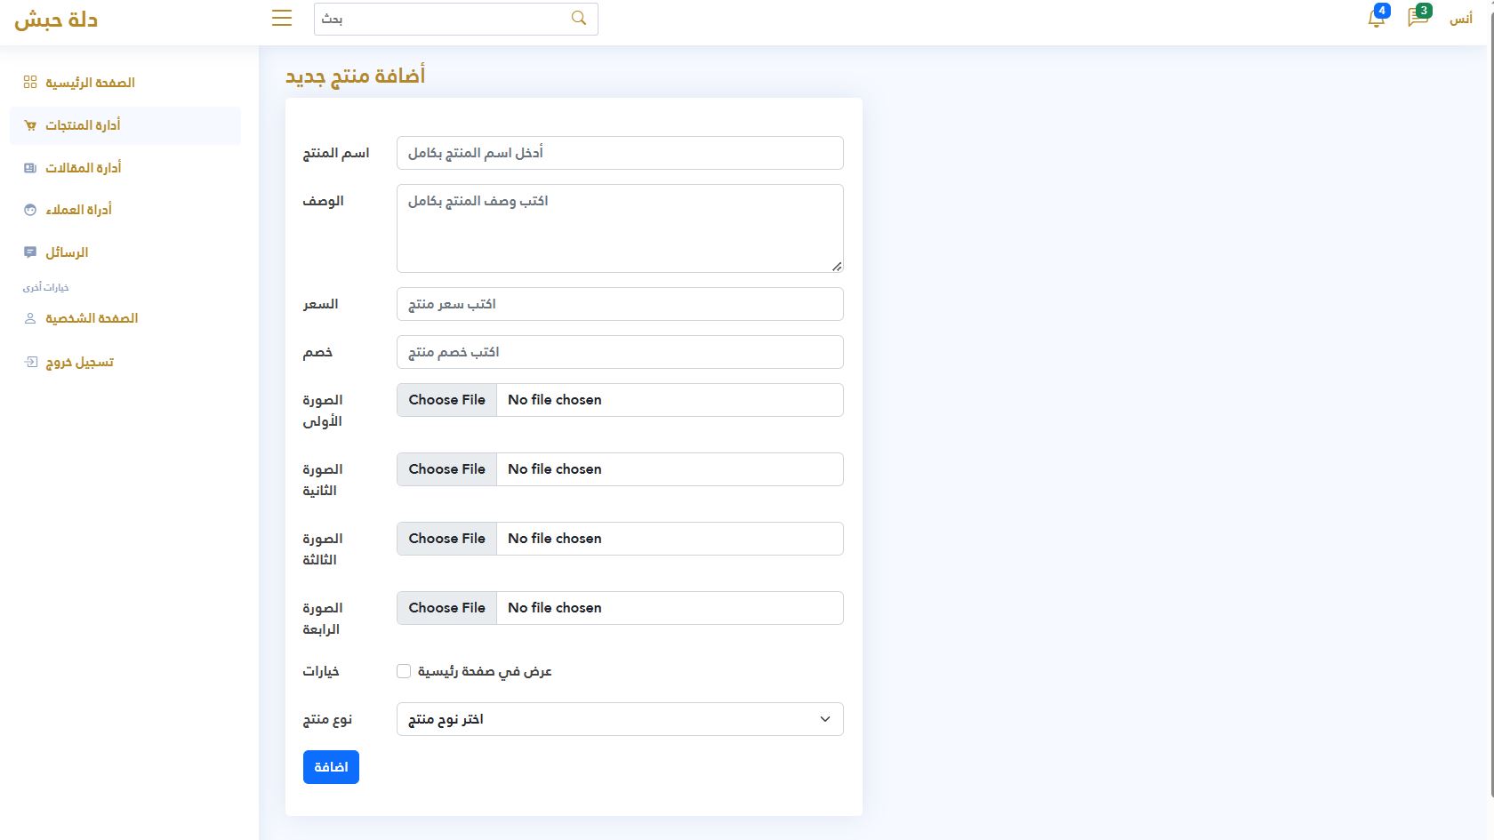Choose File for the first image
Screen dimensions: 1494x840
coord(446,400)
